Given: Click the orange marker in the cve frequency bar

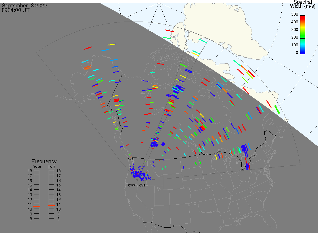Looking at the screenshot, I should tap(51, 205).
